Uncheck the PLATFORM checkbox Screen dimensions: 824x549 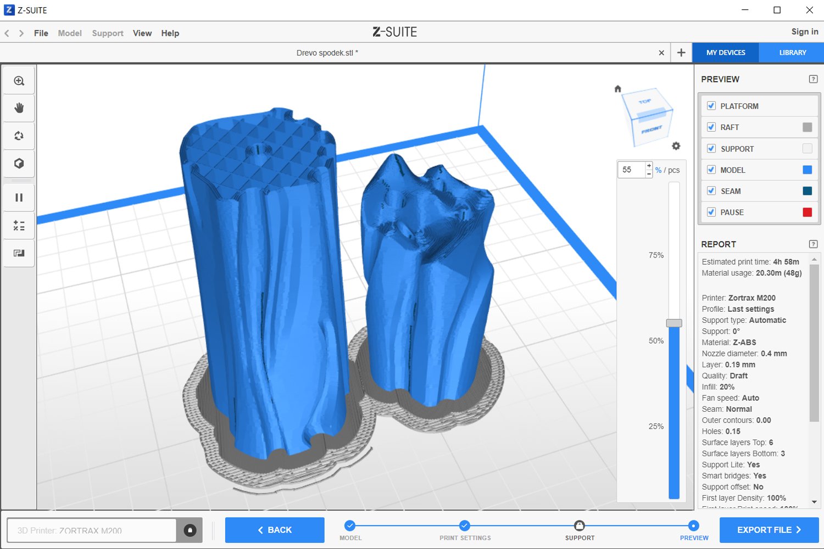(711, 106)
